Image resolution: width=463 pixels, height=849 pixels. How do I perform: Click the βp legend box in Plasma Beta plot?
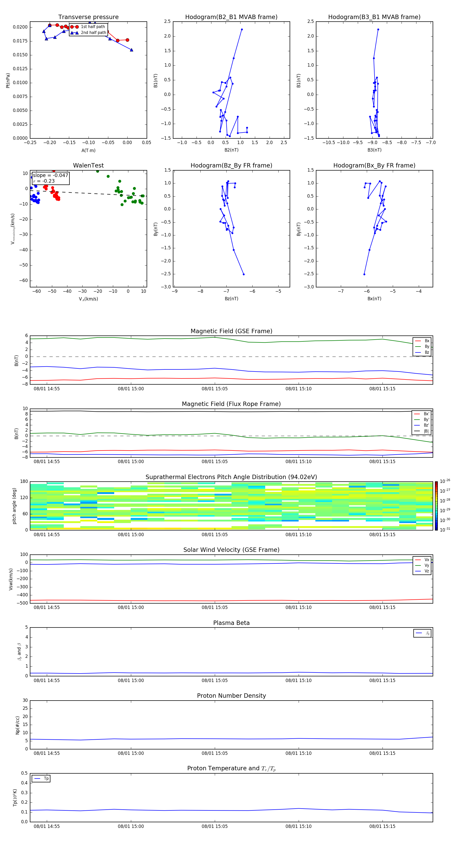click(x=422, y=633)
